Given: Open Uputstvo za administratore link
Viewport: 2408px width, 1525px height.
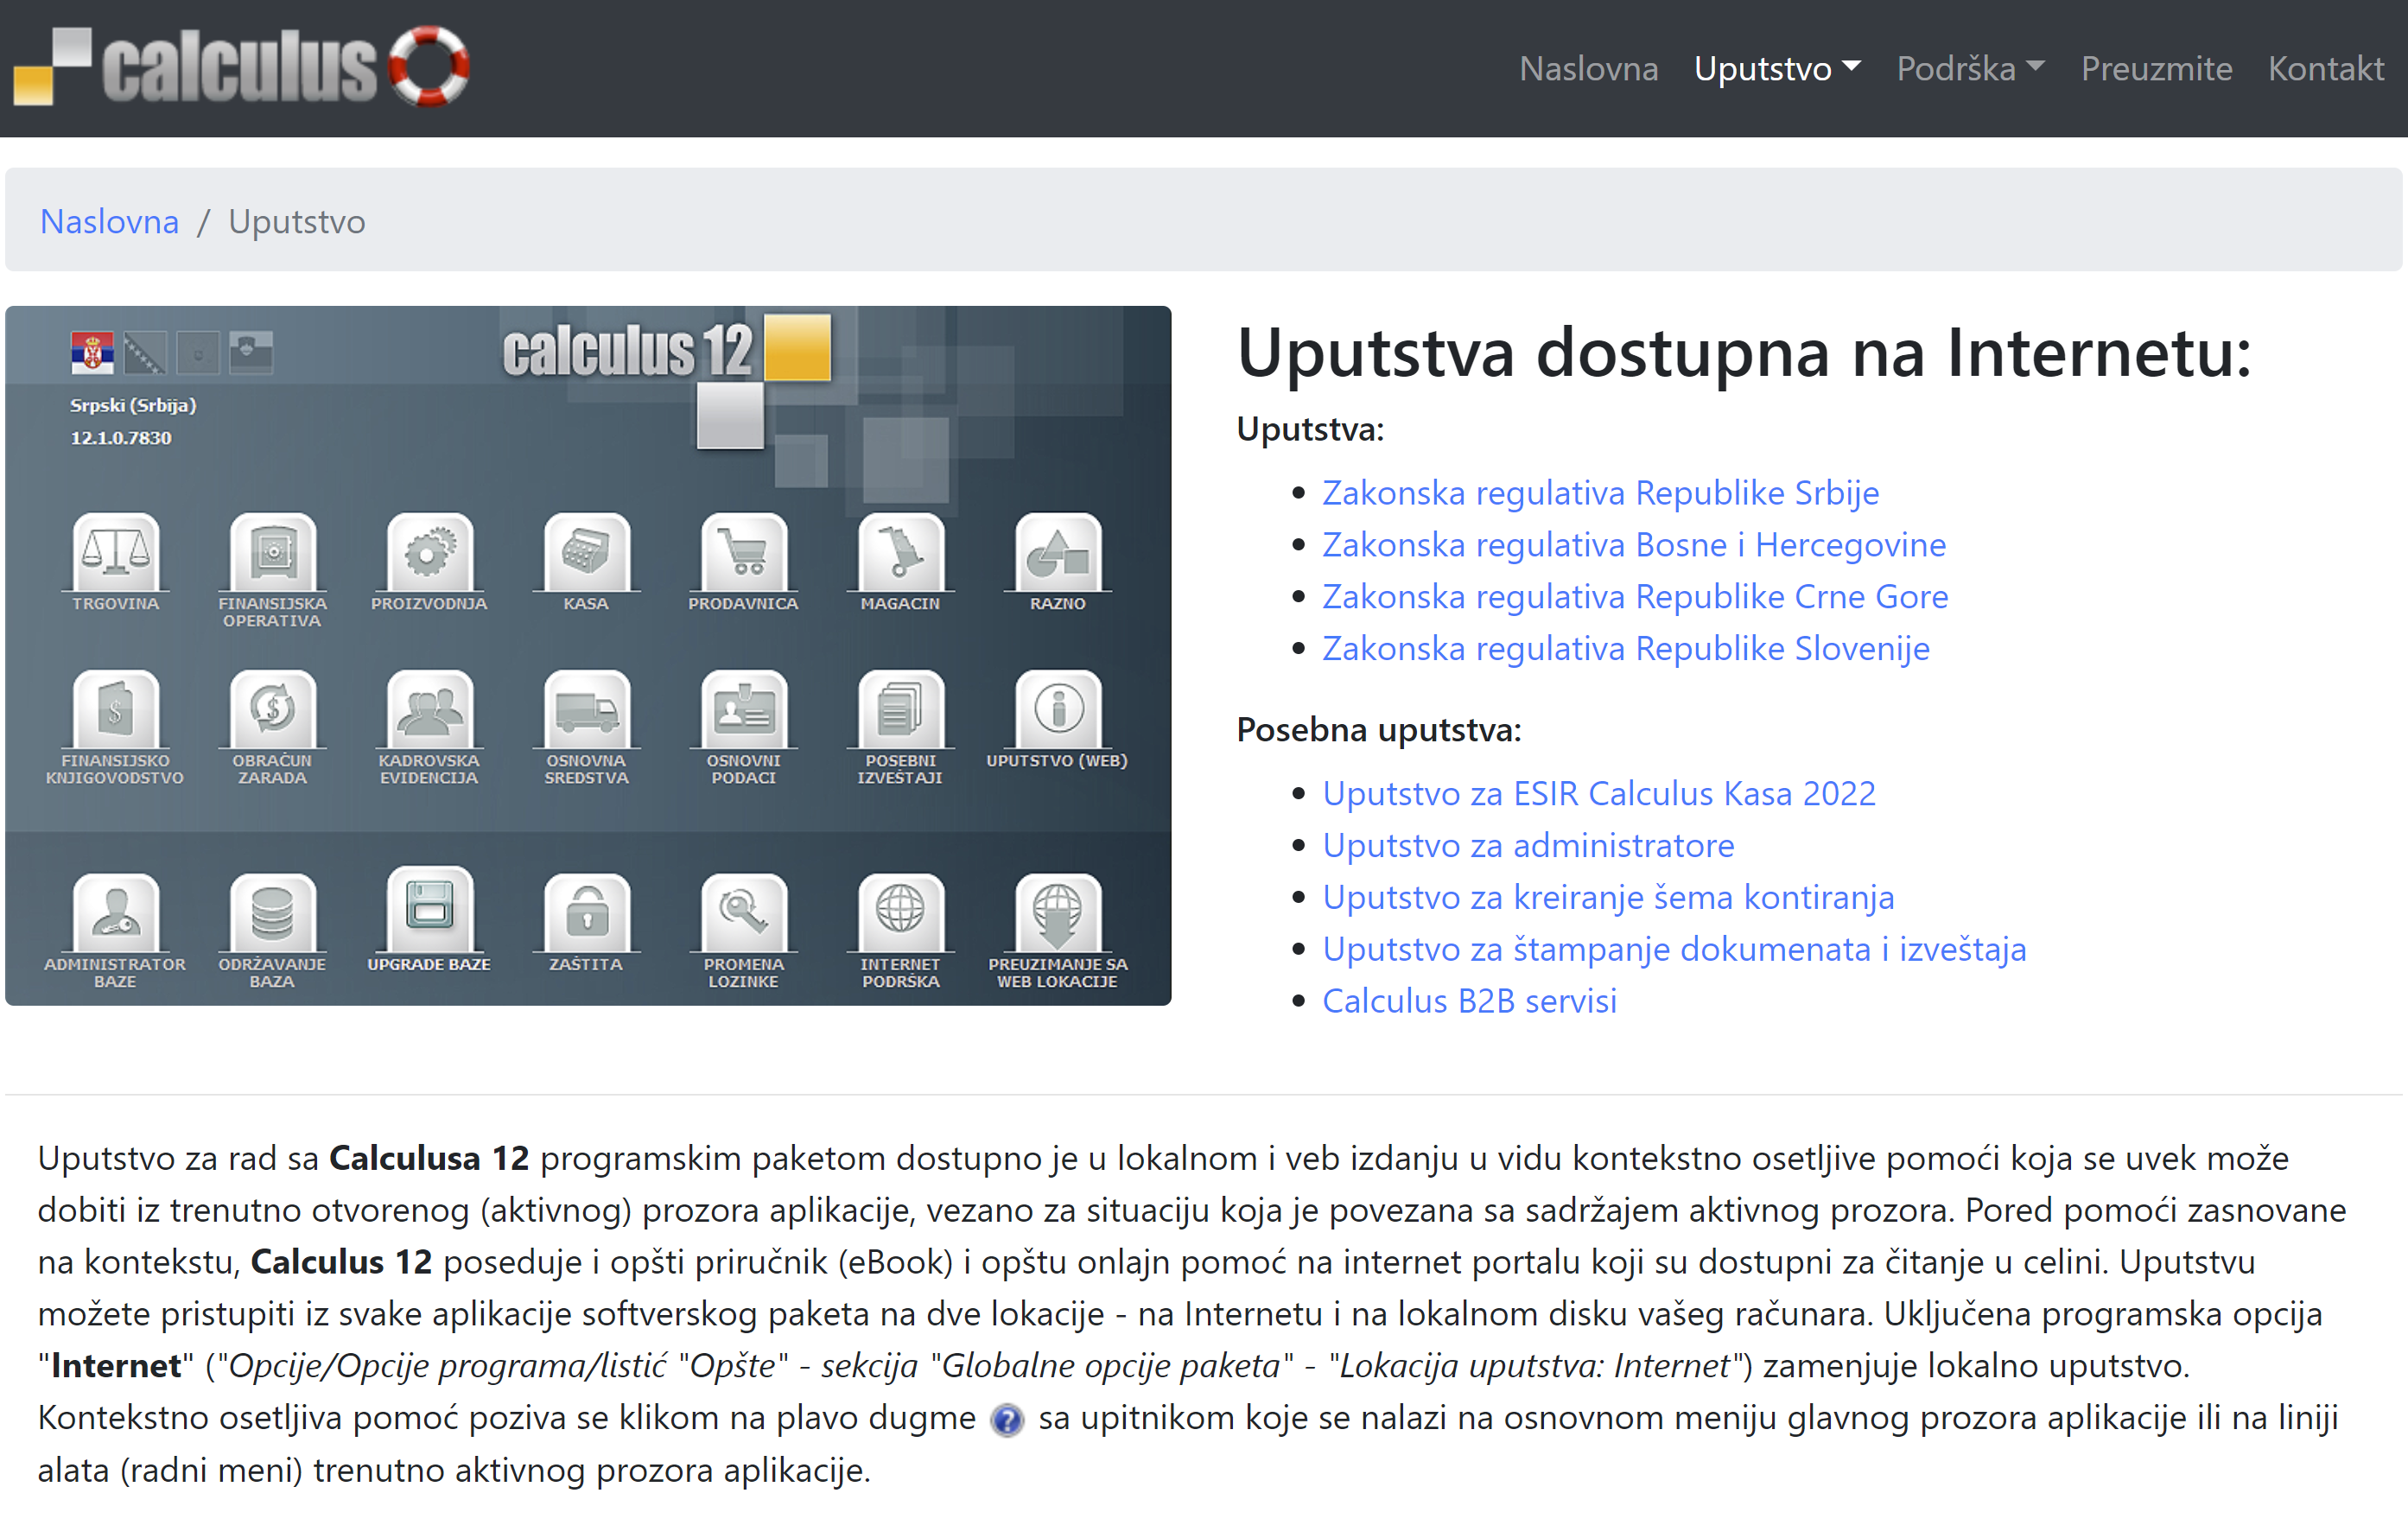Looking at the screenshot, I should (1528, 846).
